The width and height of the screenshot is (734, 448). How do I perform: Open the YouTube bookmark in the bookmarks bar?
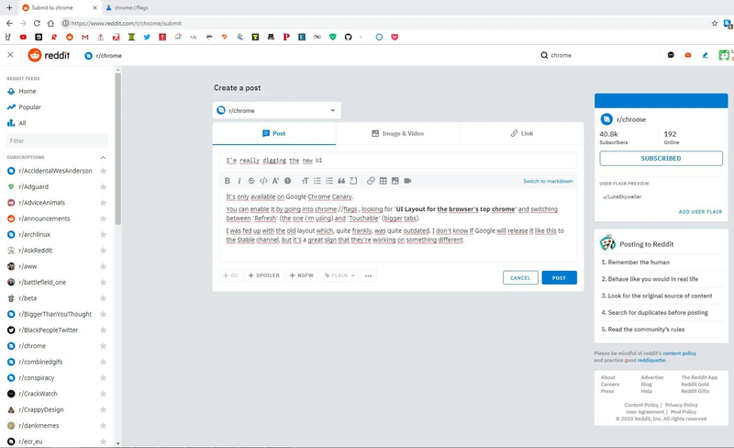coord(23,37)
